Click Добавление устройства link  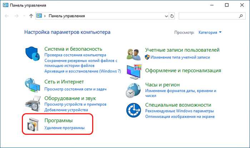click(66, 110)
